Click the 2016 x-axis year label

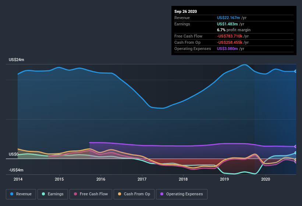click(x=101, y=179)
